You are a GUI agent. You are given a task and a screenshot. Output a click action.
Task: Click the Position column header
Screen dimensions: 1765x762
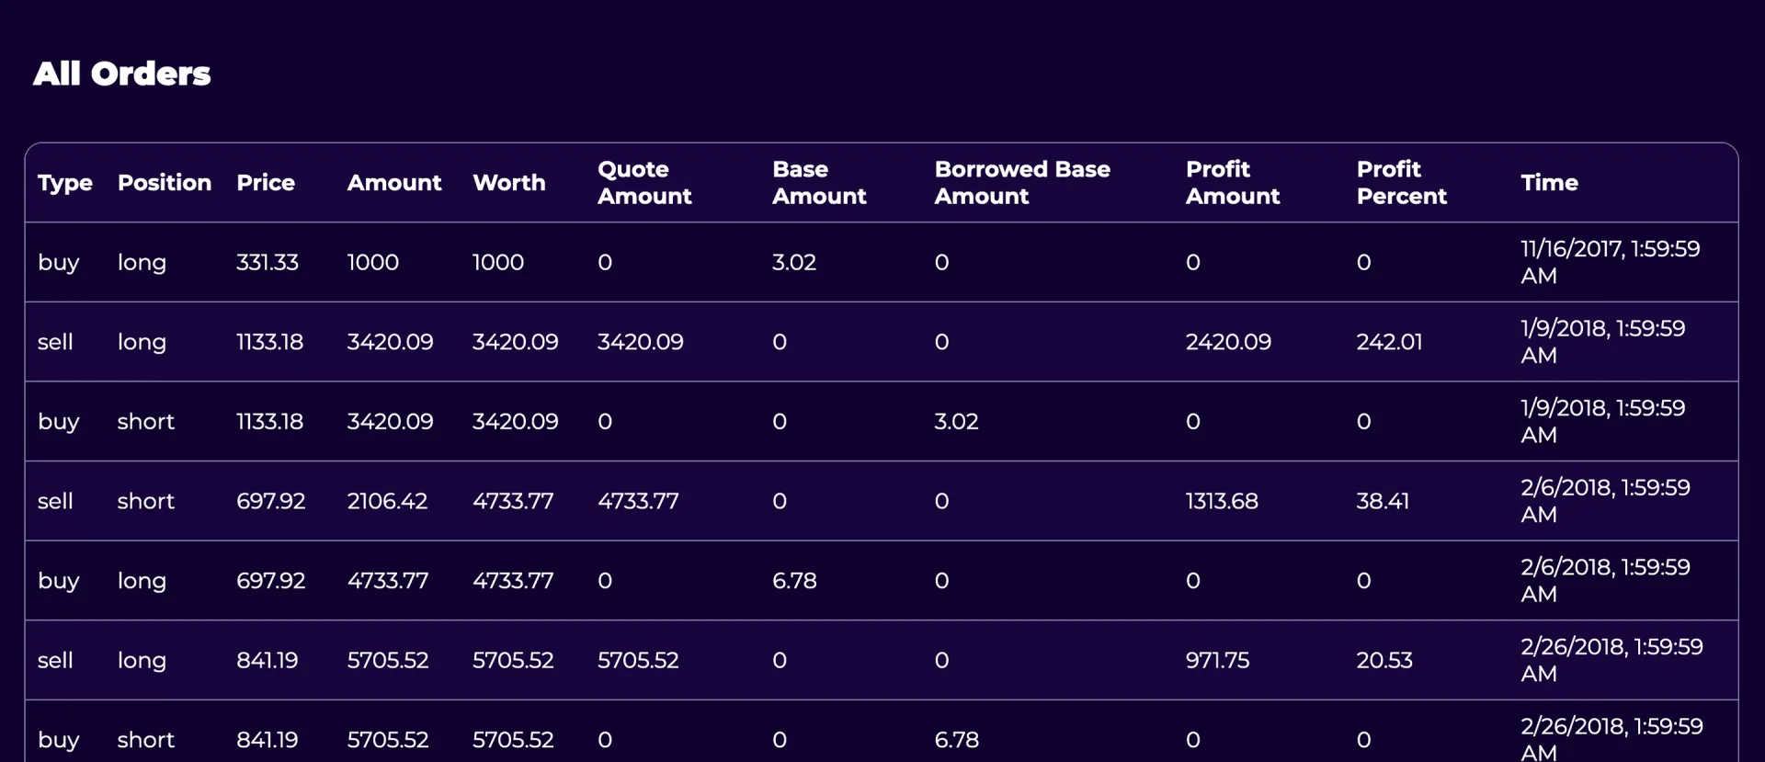tap(165, 183)
